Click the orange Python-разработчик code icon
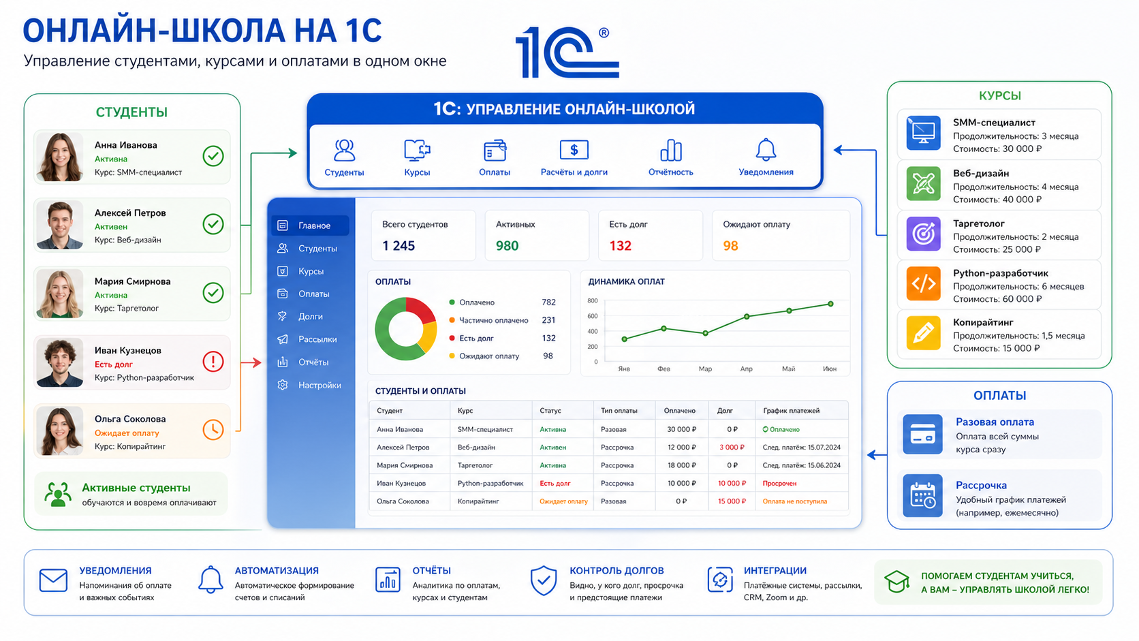The height and width of the screenshot is (641, 1139). click(923, 283)
